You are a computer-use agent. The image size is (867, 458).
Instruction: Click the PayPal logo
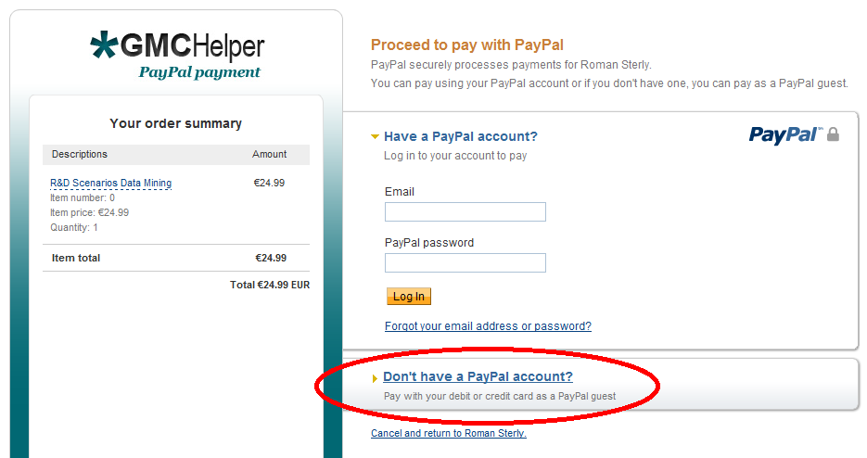[784, 135]
